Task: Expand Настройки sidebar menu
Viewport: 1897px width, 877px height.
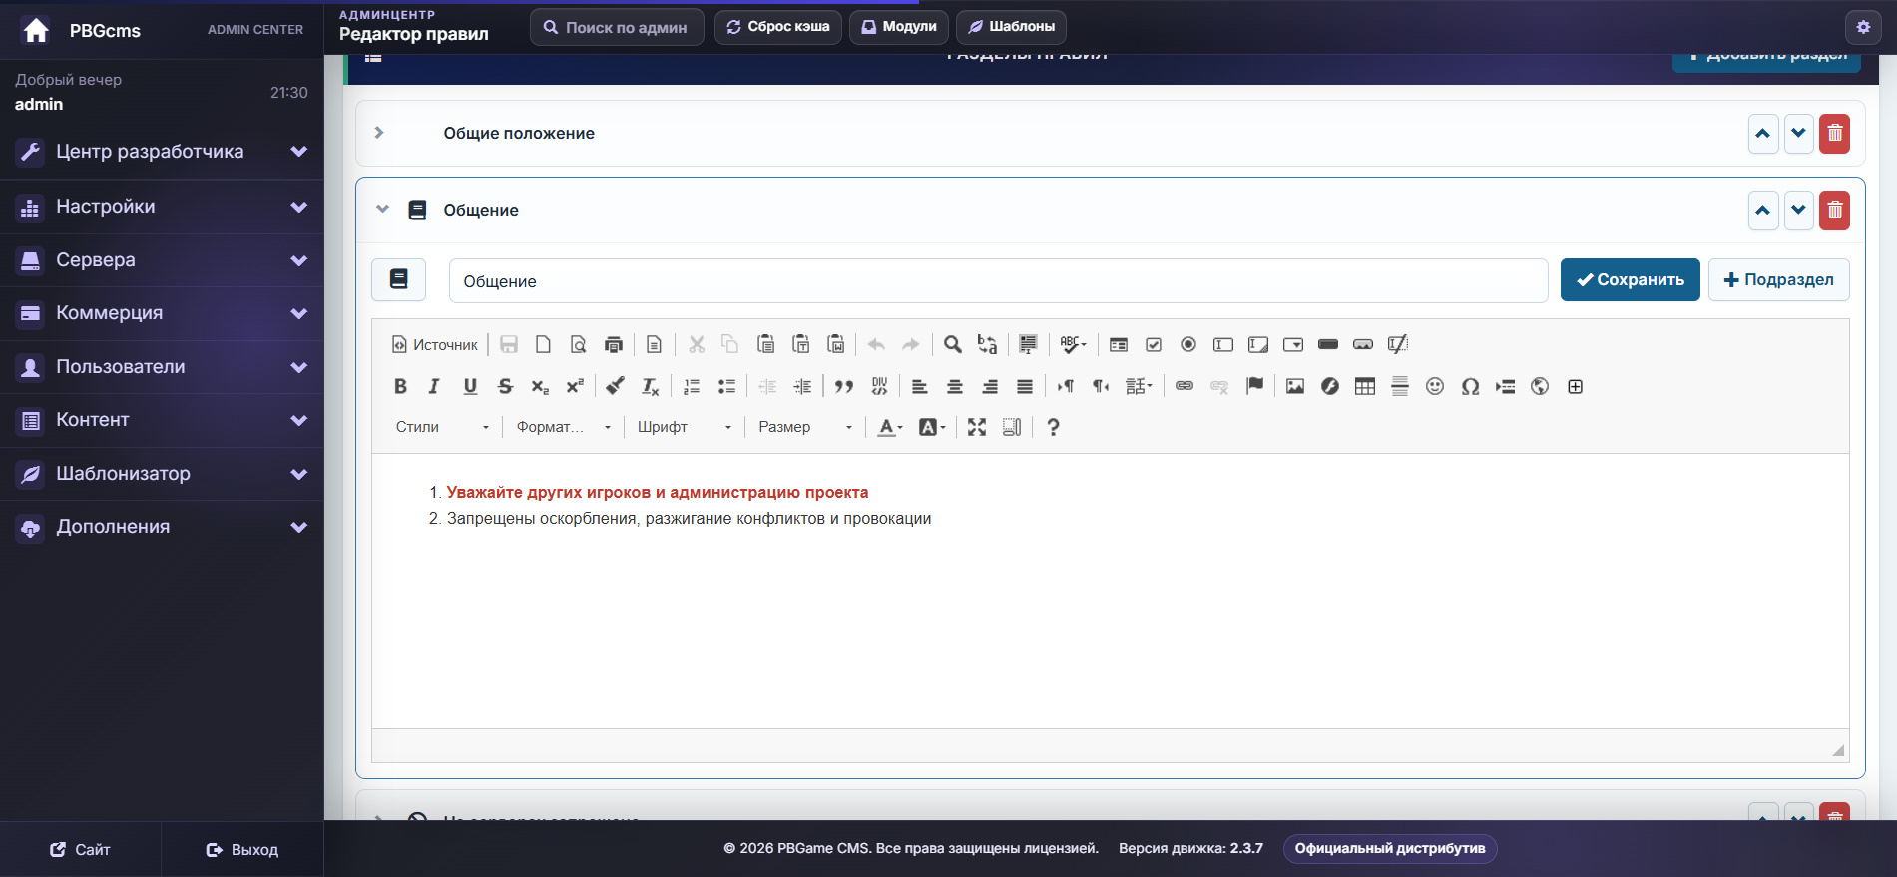Action: pos(162,207)
